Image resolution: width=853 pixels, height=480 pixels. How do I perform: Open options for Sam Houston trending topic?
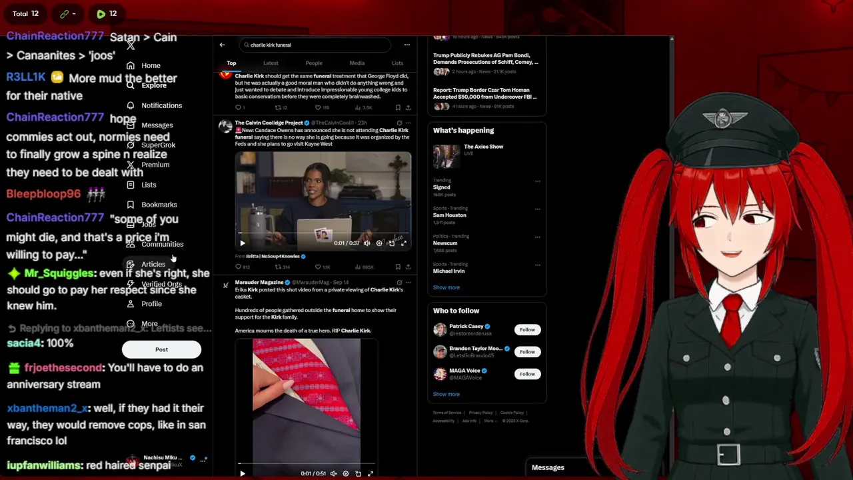coord(538,209)
